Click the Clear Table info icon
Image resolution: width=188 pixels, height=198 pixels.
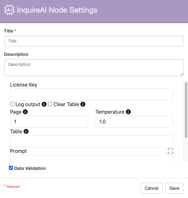click(83, 104)
